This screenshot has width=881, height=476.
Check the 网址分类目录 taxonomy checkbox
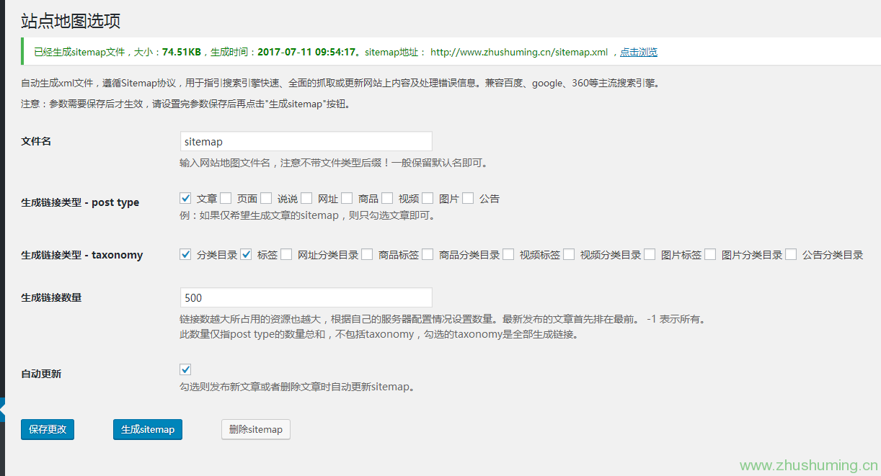[x=286, y=254]
